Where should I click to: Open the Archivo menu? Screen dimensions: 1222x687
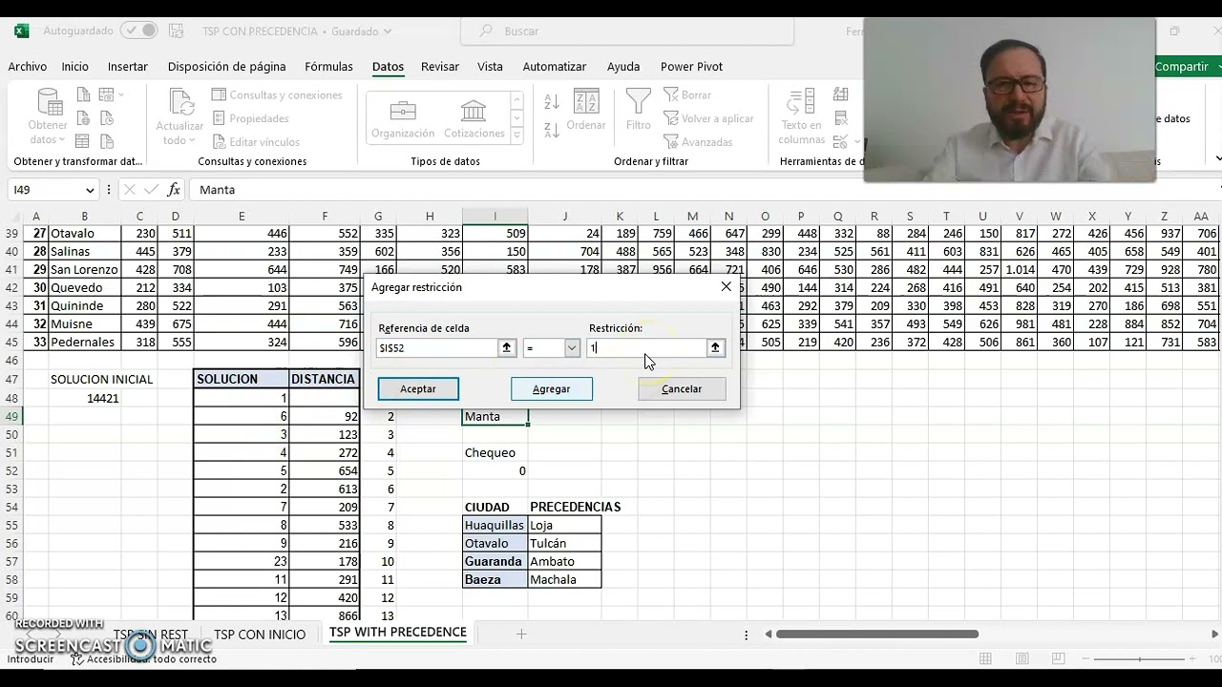[28, 67]
